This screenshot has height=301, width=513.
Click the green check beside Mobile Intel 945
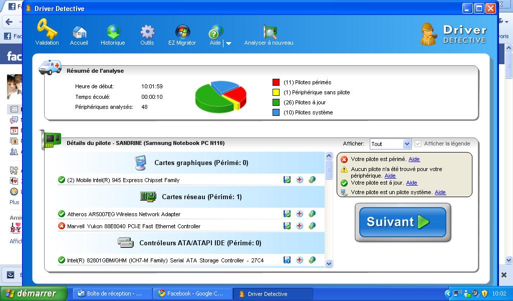point(62,180)
